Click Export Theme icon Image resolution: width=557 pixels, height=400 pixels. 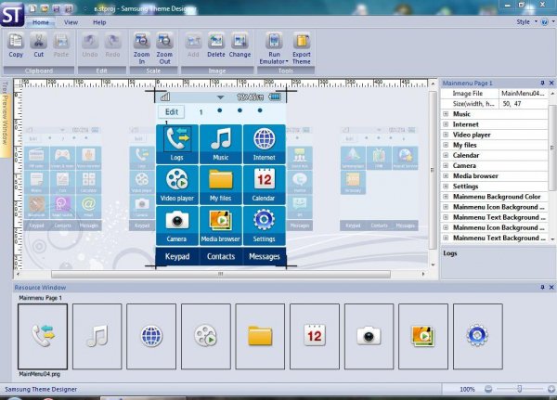click(301, 41)
